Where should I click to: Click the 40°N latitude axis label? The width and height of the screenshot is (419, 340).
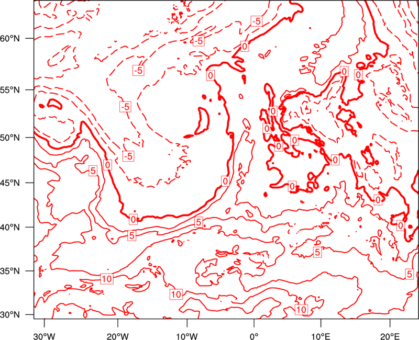(x=10, y=227)
